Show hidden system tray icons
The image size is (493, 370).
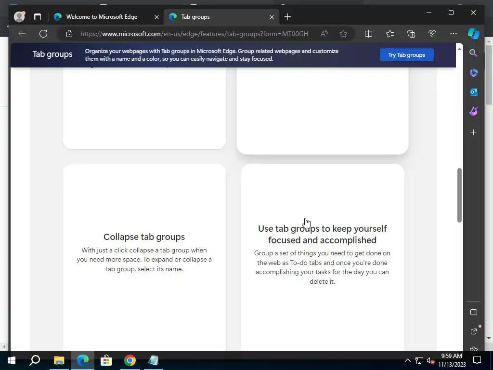(x=407, y=360)
